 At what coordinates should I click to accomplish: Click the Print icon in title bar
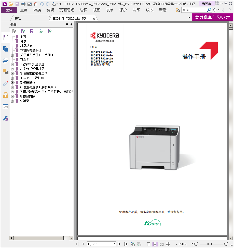pyautogui.click(x=23, y=4)
